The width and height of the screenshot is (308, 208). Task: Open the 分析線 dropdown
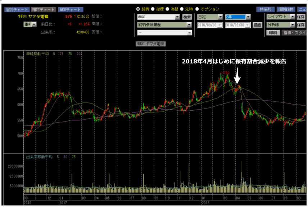(x=292, y=25)
